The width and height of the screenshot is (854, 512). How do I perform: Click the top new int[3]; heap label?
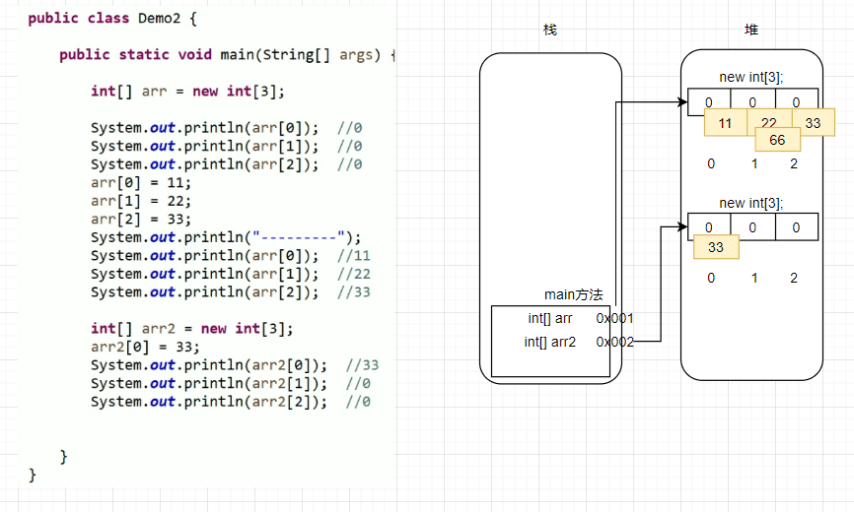(x=751, y=77)
